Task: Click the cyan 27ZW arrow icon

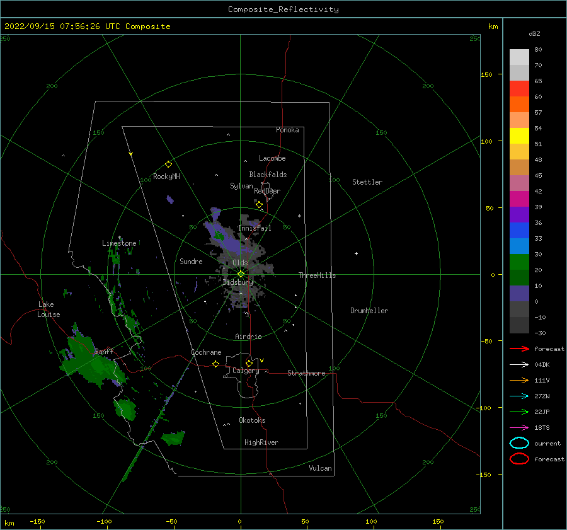Action: (519, 396)
